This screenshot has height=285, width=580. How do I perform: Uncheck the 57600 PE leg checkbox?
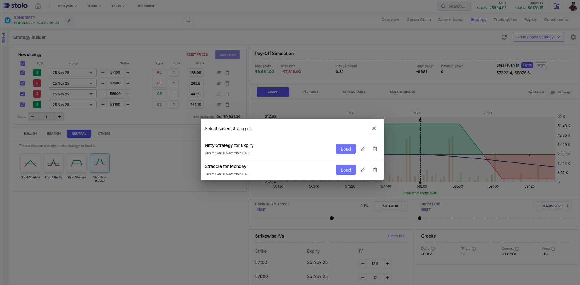[23, 83]
